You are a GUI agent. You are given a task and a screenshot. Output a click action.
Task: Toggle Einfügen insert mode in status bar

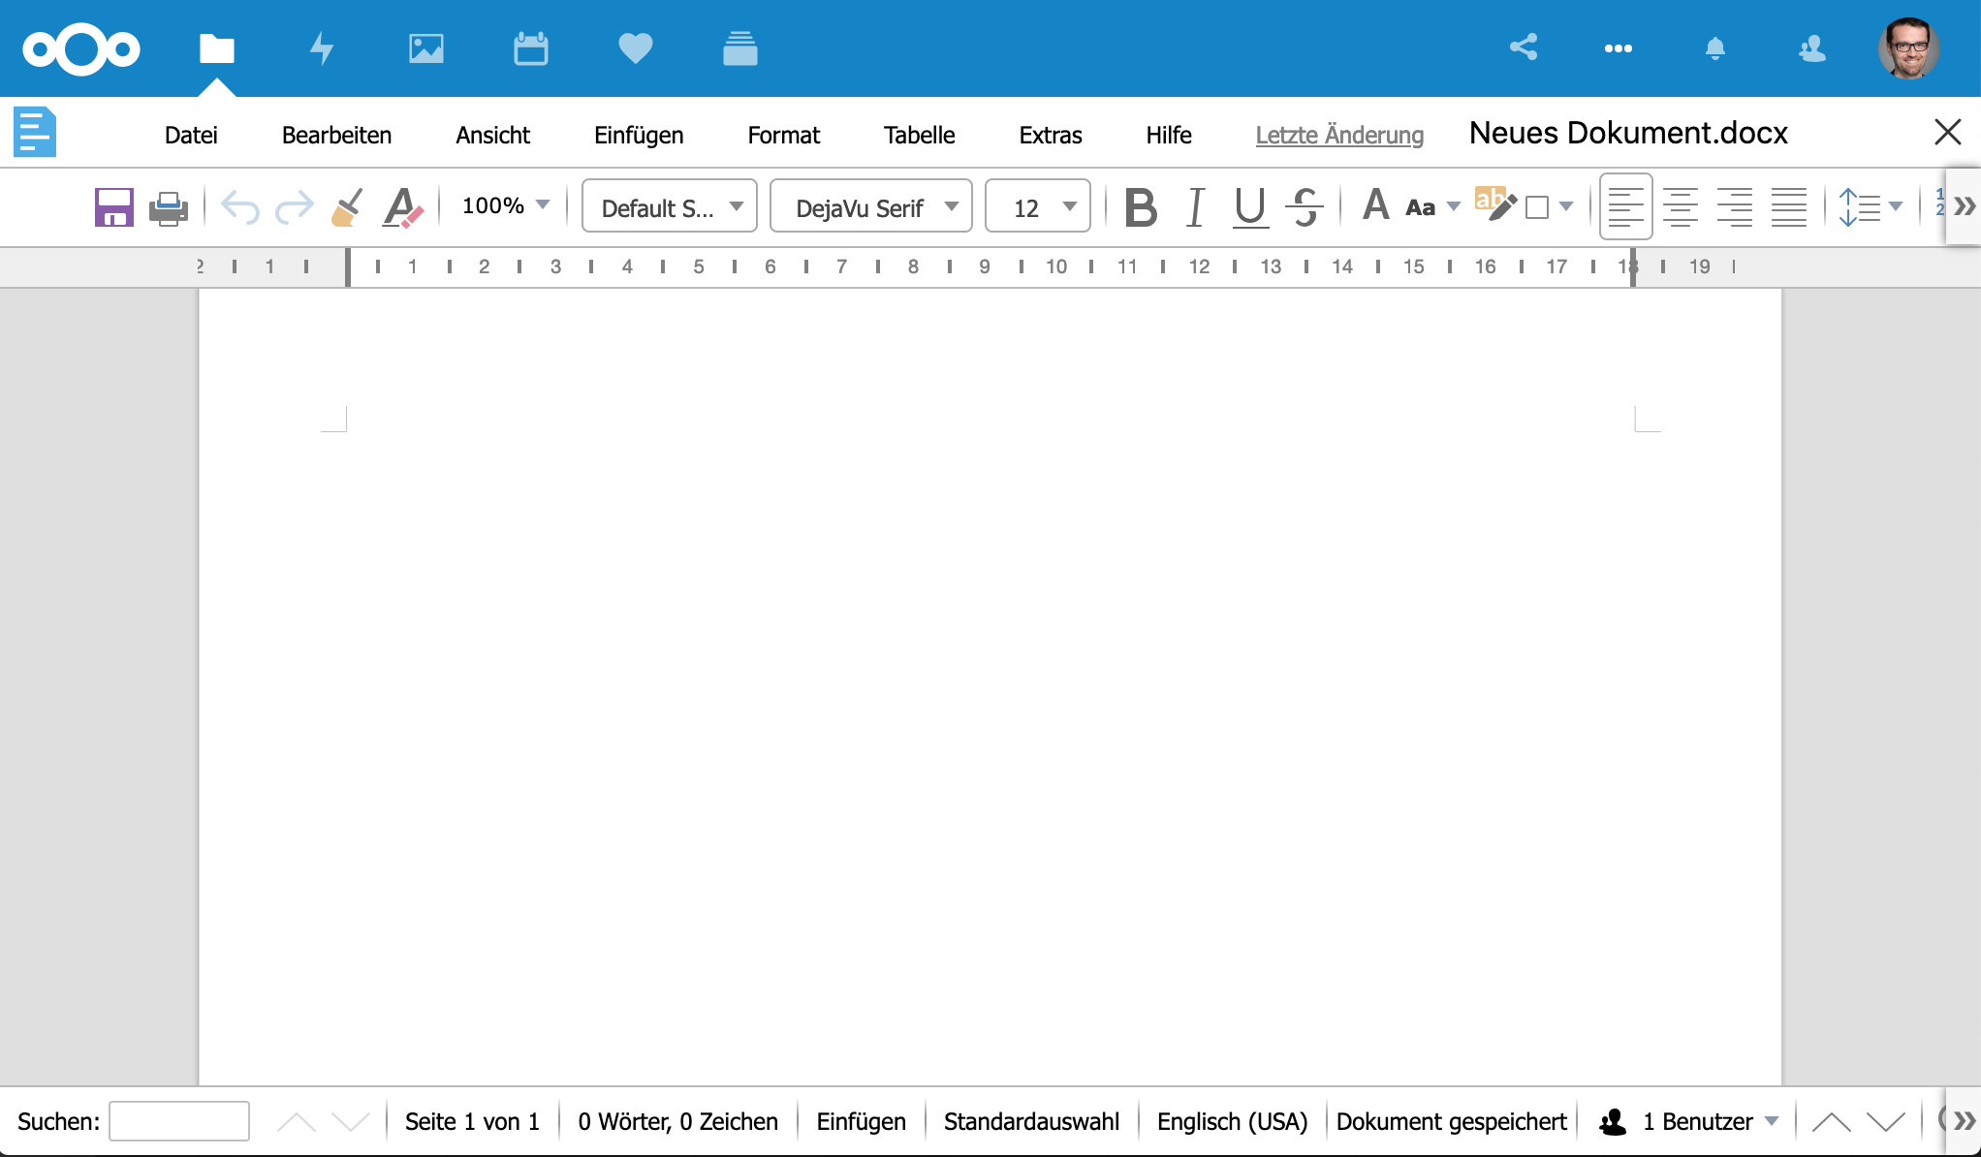[x=862, y=1122]
